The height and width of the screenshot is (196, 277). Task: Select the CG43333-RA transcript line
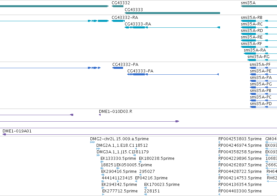[172, 27]
